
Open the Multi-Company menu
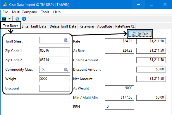(24, 12)
